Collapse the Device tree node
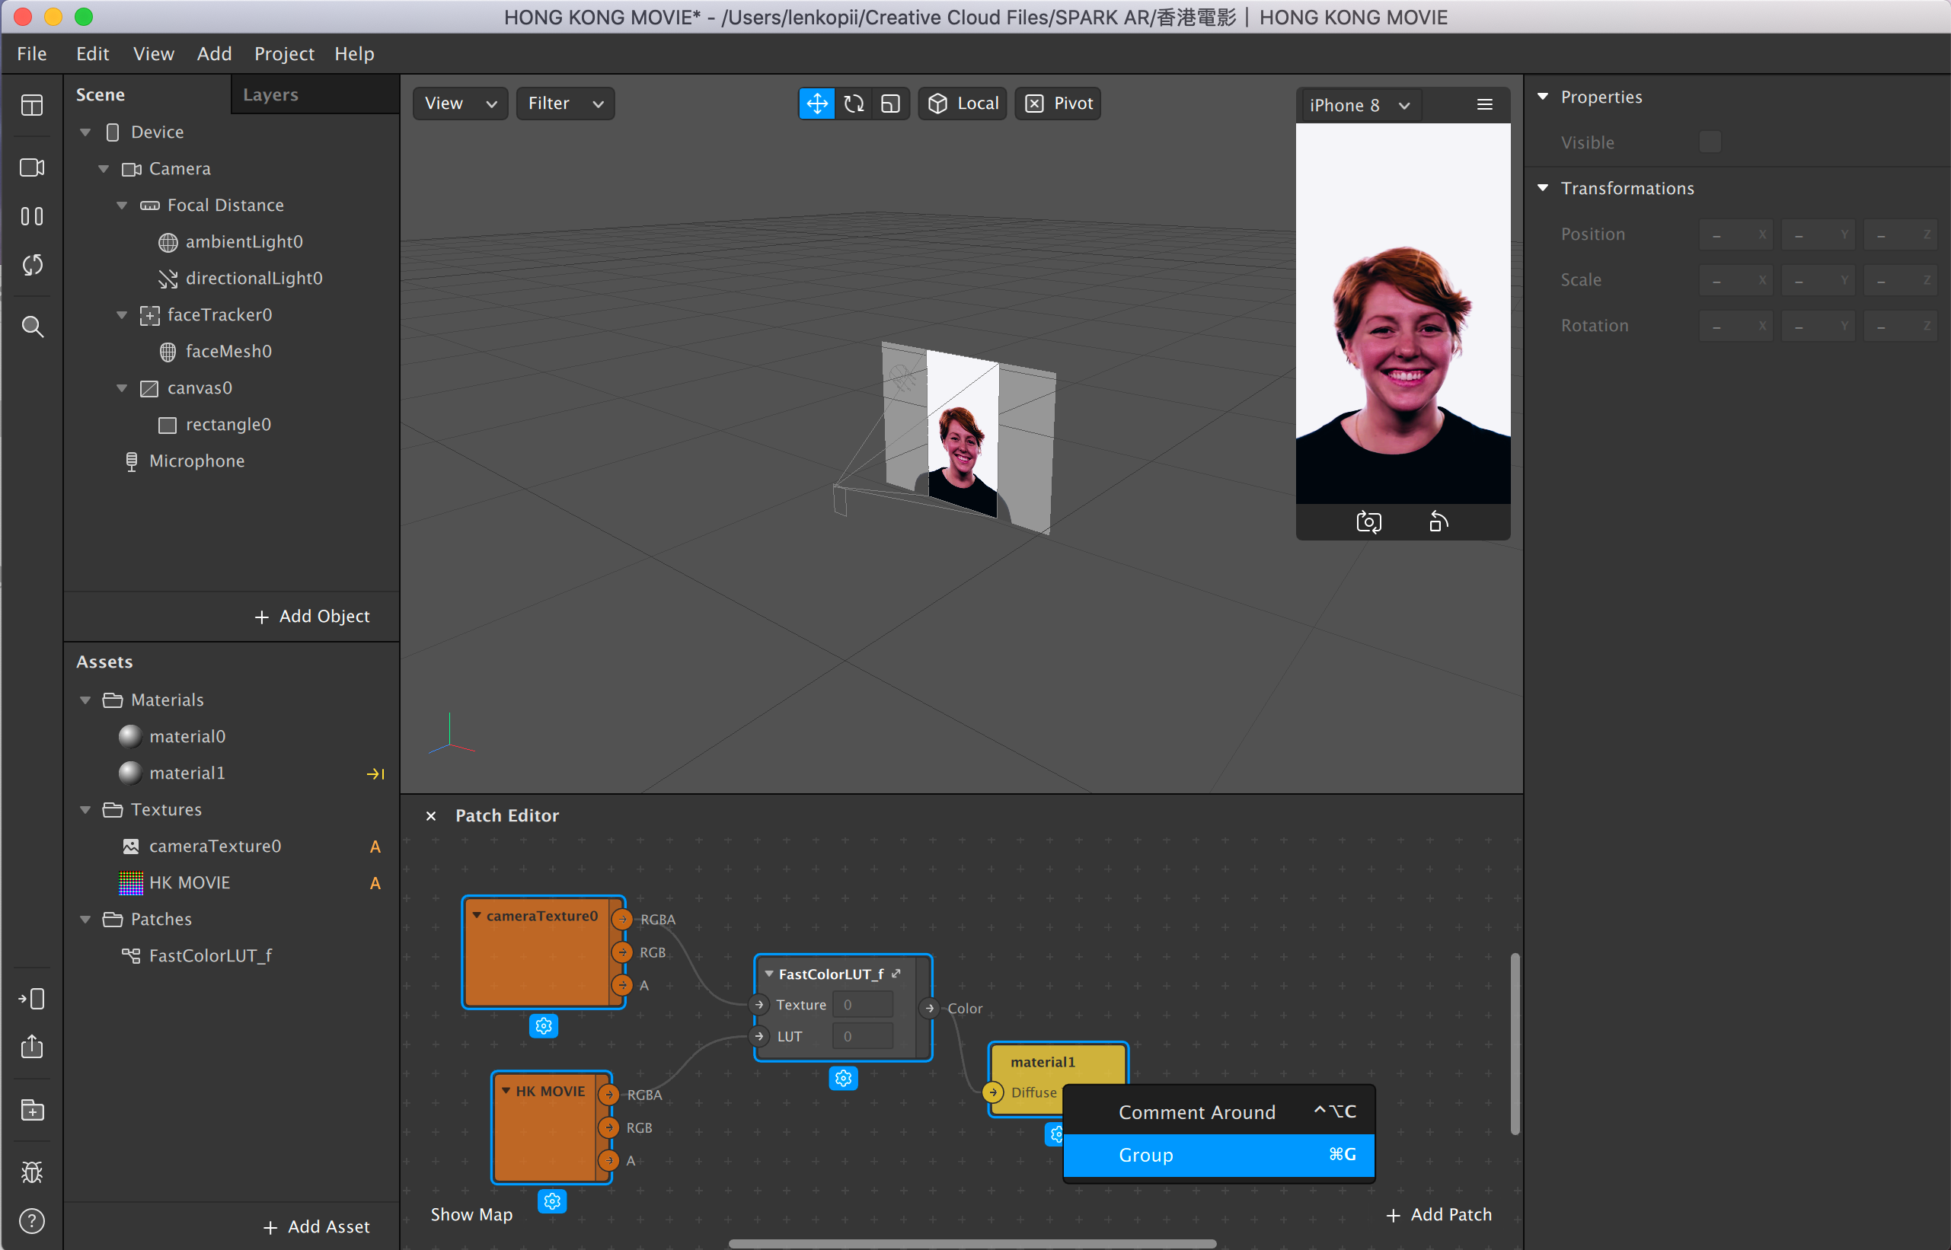This screenshot has width=1951, height=1250. pyautogui.click(x=85, y=132)
